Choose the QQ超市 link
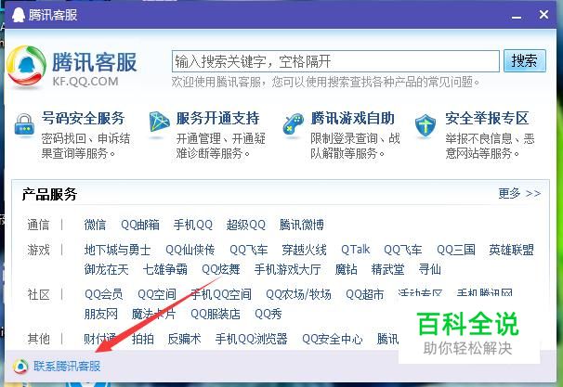This screenshot has width=563, height=387. coord(365,294)
